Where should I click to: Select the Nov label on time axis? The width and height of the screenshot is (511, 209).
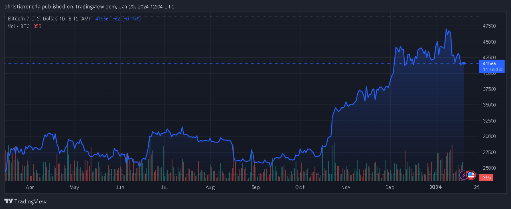(346, 187)
